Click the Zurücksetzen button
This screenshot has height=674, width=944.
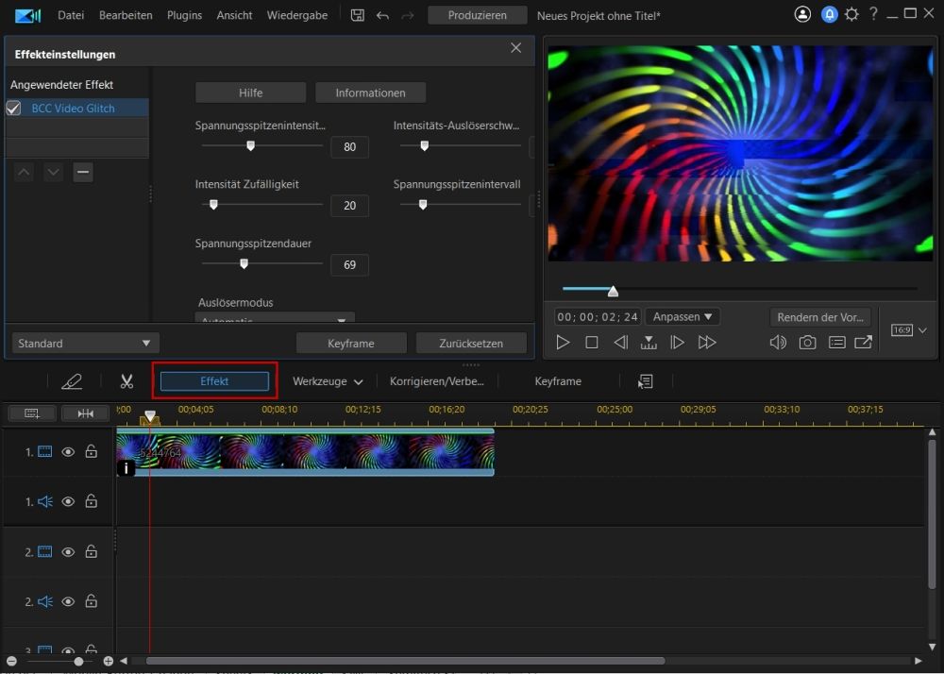pos(471,343)
